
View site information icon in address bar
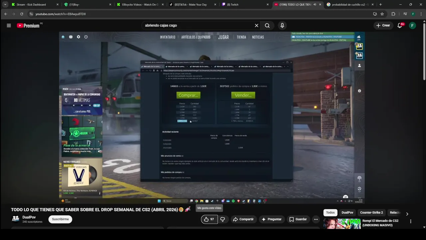(31, 14)
